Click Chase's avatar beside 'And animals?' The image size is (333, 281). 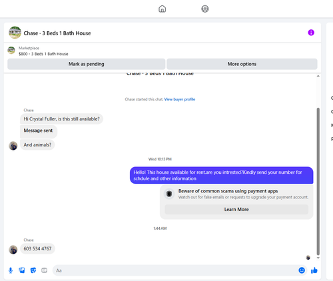click(x=13, y=146)
